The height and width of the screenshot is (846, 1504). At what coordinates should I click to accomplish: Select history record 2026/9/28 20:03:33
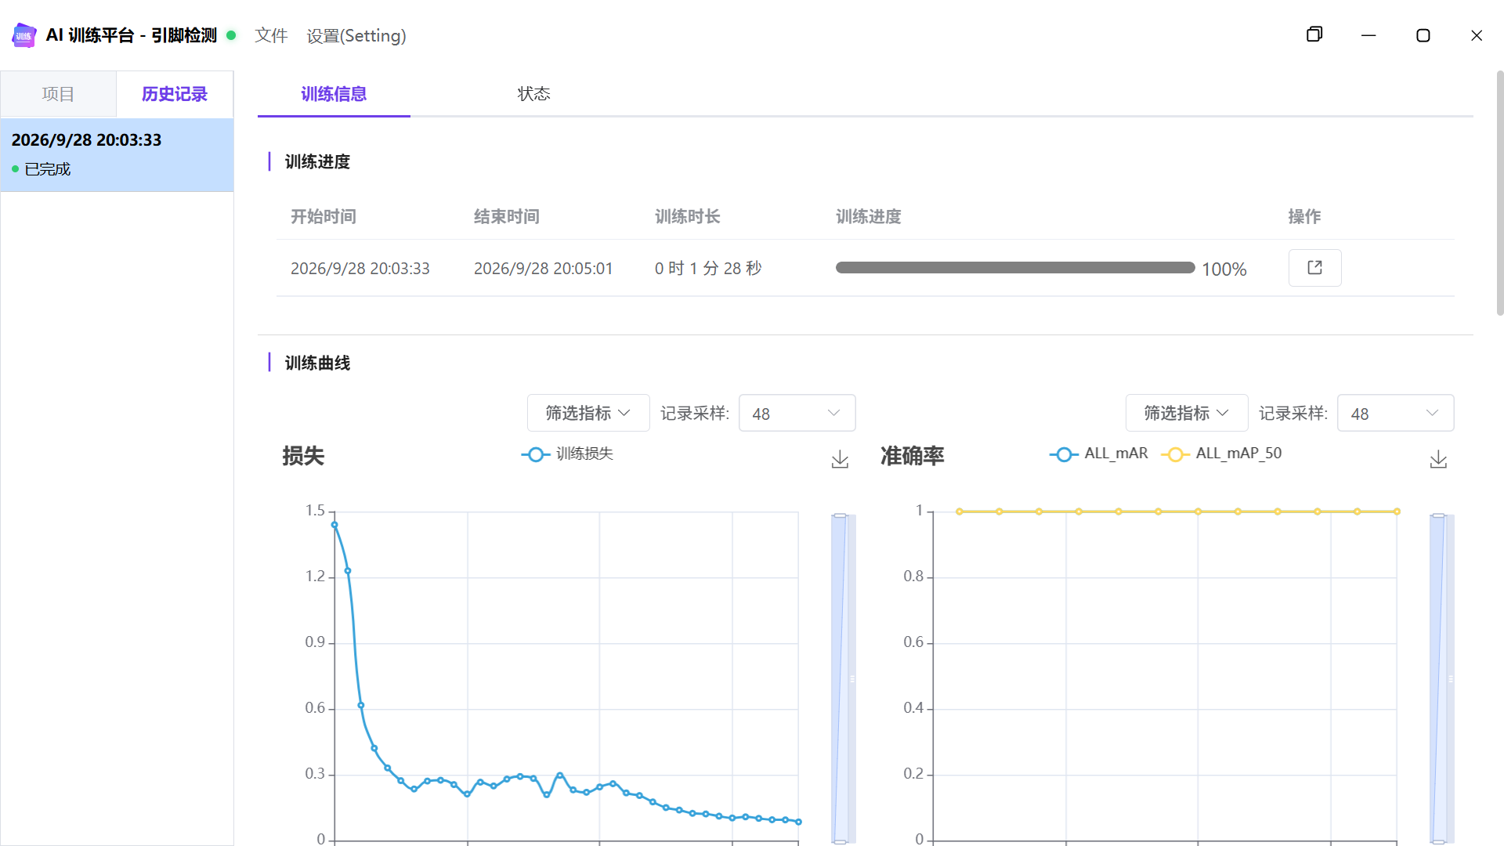click(x=117, y=154)
